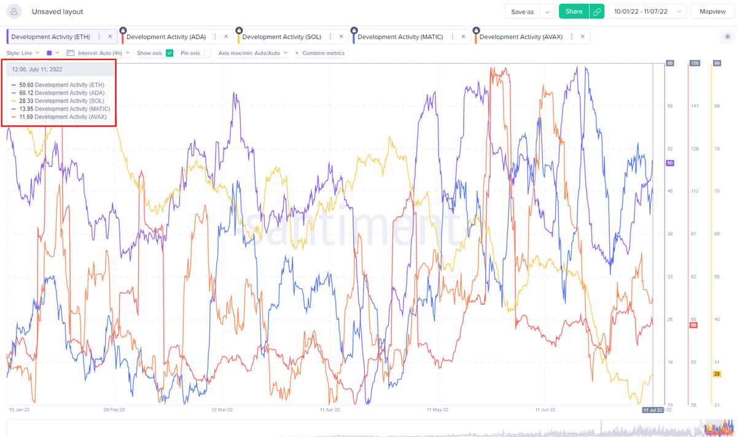Screen dimensions: 737x437
Task: Click lock icon on ADA metric
Action: click(123, 30)
